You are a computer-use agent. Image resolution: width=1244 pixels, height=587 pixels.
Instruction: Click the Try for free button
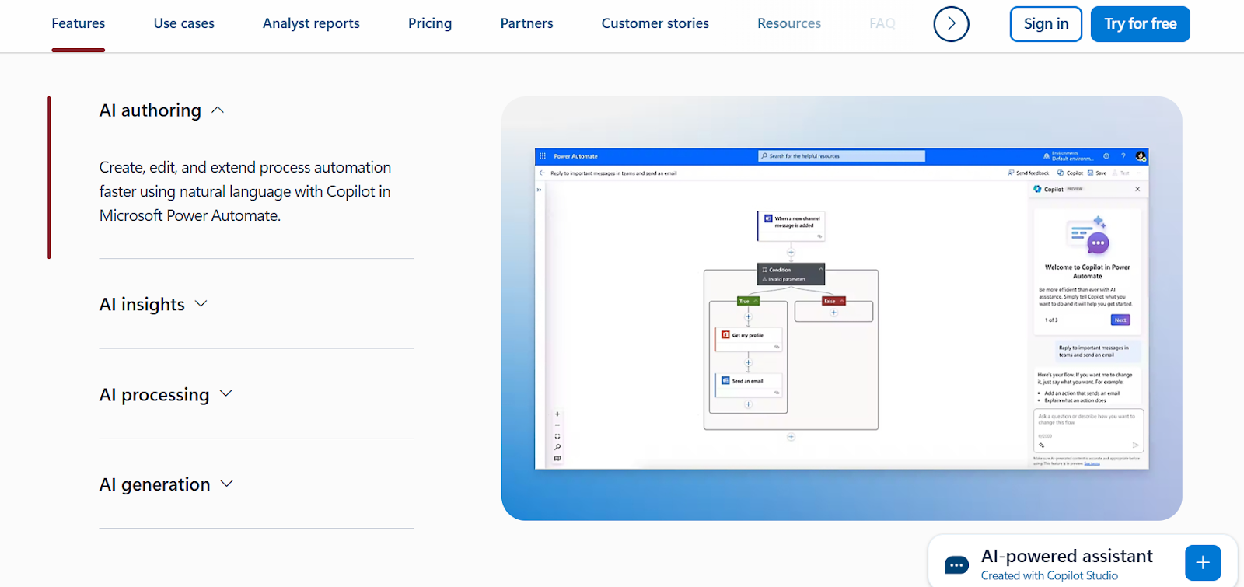pos(1141,24)
